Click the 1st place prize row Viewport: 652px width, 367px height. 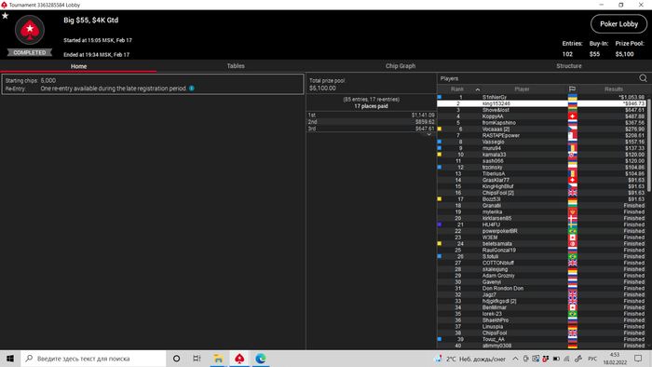click(372, 116)
